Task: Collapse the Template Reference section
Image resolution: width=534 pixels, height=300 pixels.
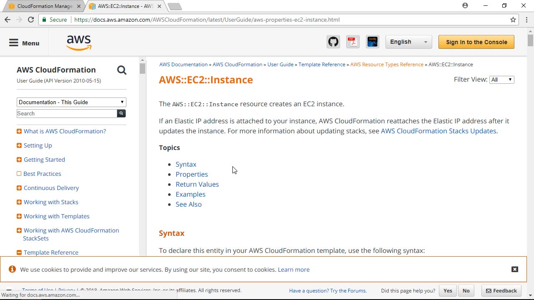Action: 19,252
